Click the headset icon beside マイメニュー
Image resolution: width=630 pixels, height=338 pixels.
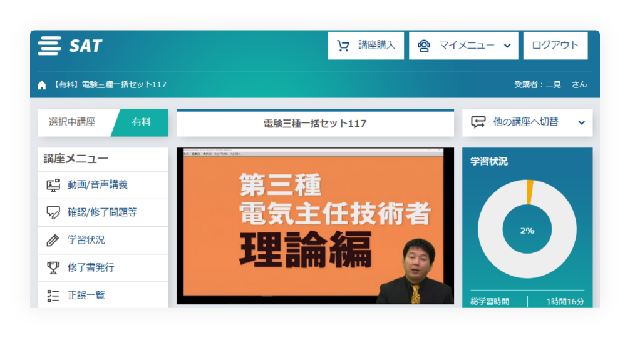tap(424, 46)
